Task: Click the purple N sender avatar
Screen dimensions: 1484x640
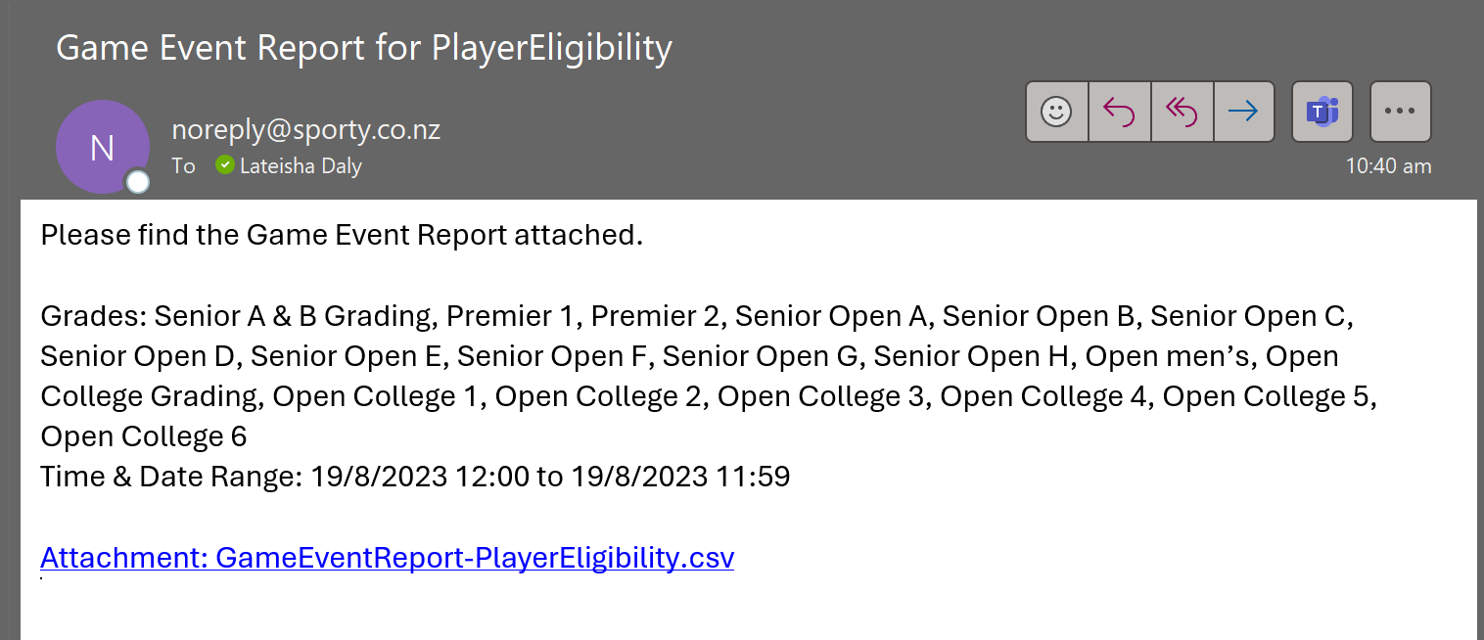Action: [x=103, y=147]
